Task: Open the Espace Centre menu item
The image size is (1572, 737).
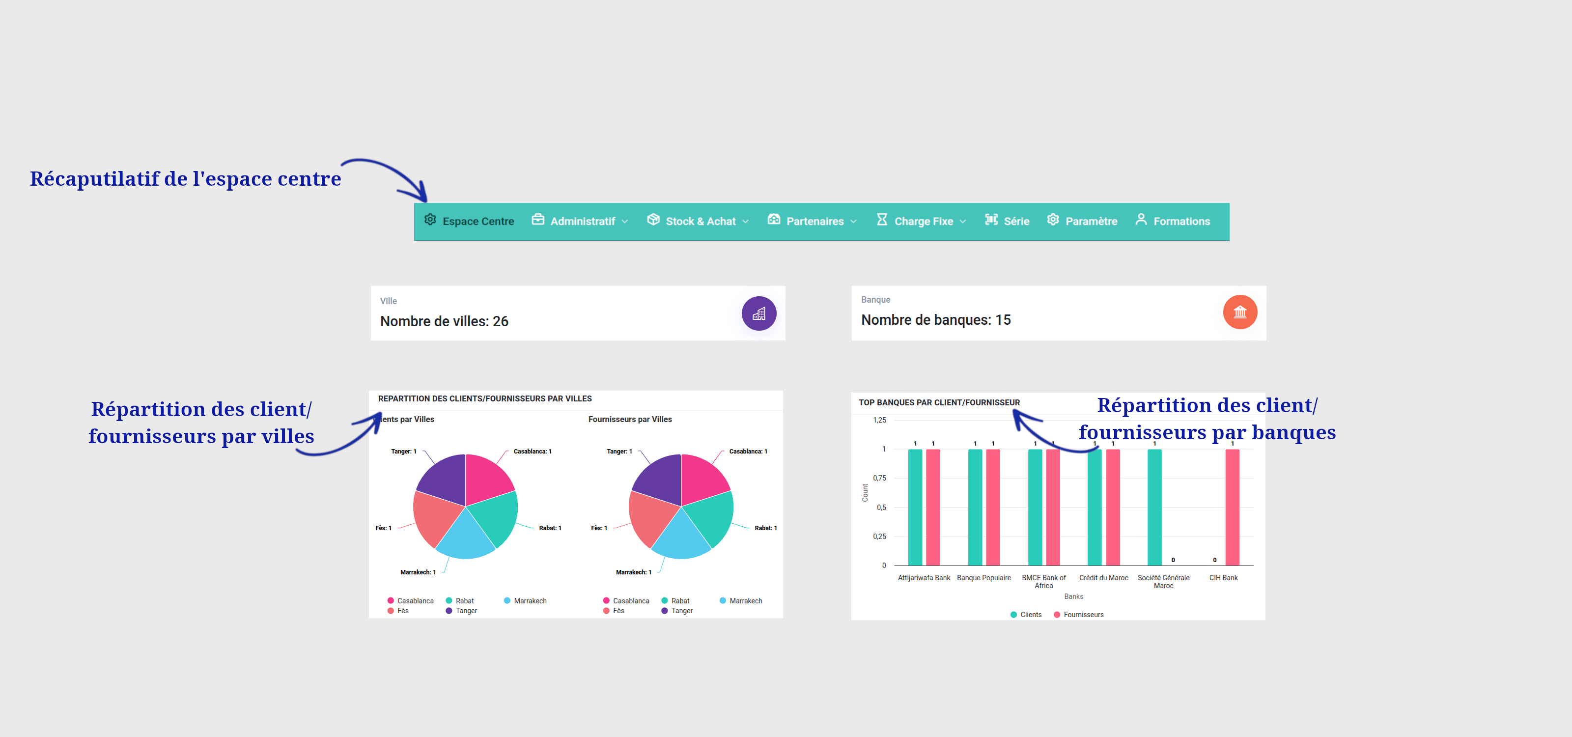Action: pos(469,221)
